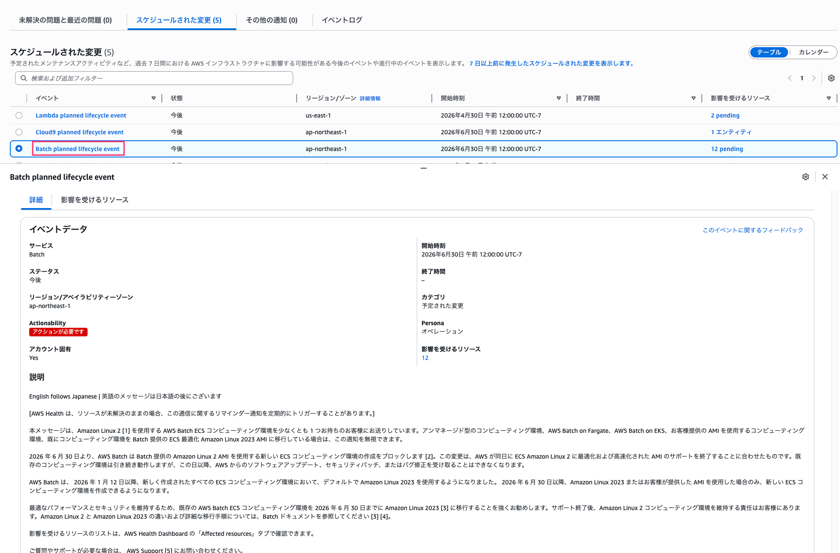Open the settings gear above the table

click(x=831, y=78)
